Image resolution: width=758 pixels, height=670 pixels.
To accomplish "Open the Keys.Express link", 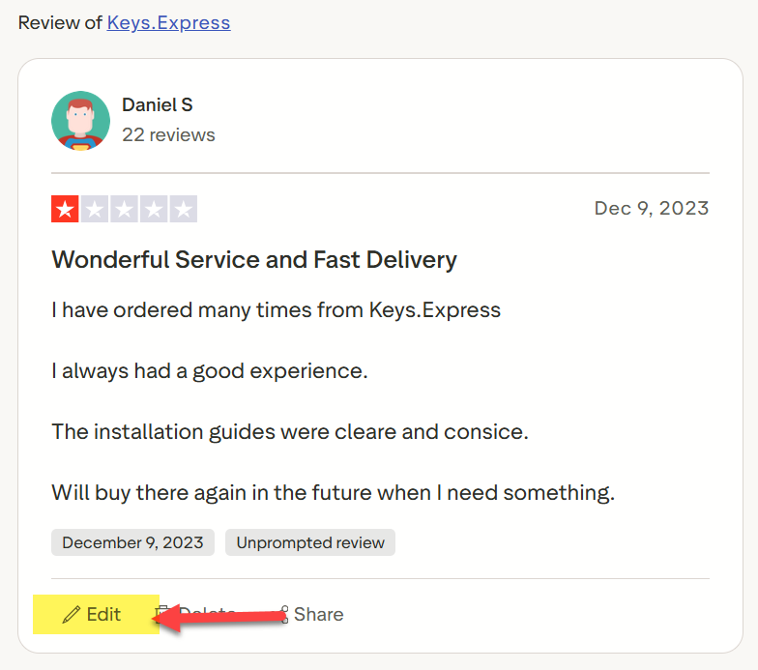I will (x=168, y=23).
